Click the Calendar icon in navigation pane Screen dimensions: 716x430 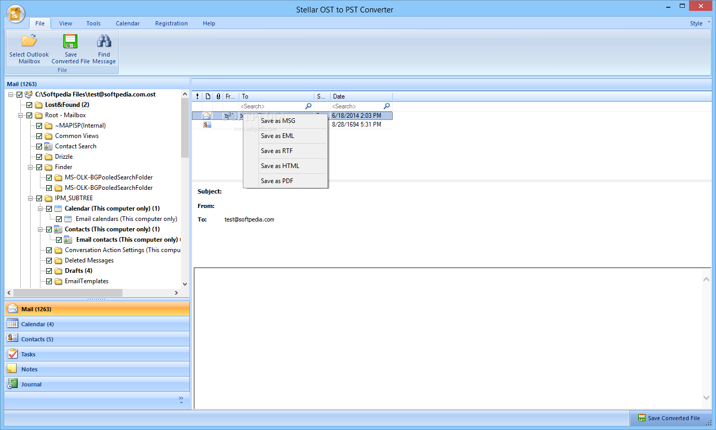[13, 323]
